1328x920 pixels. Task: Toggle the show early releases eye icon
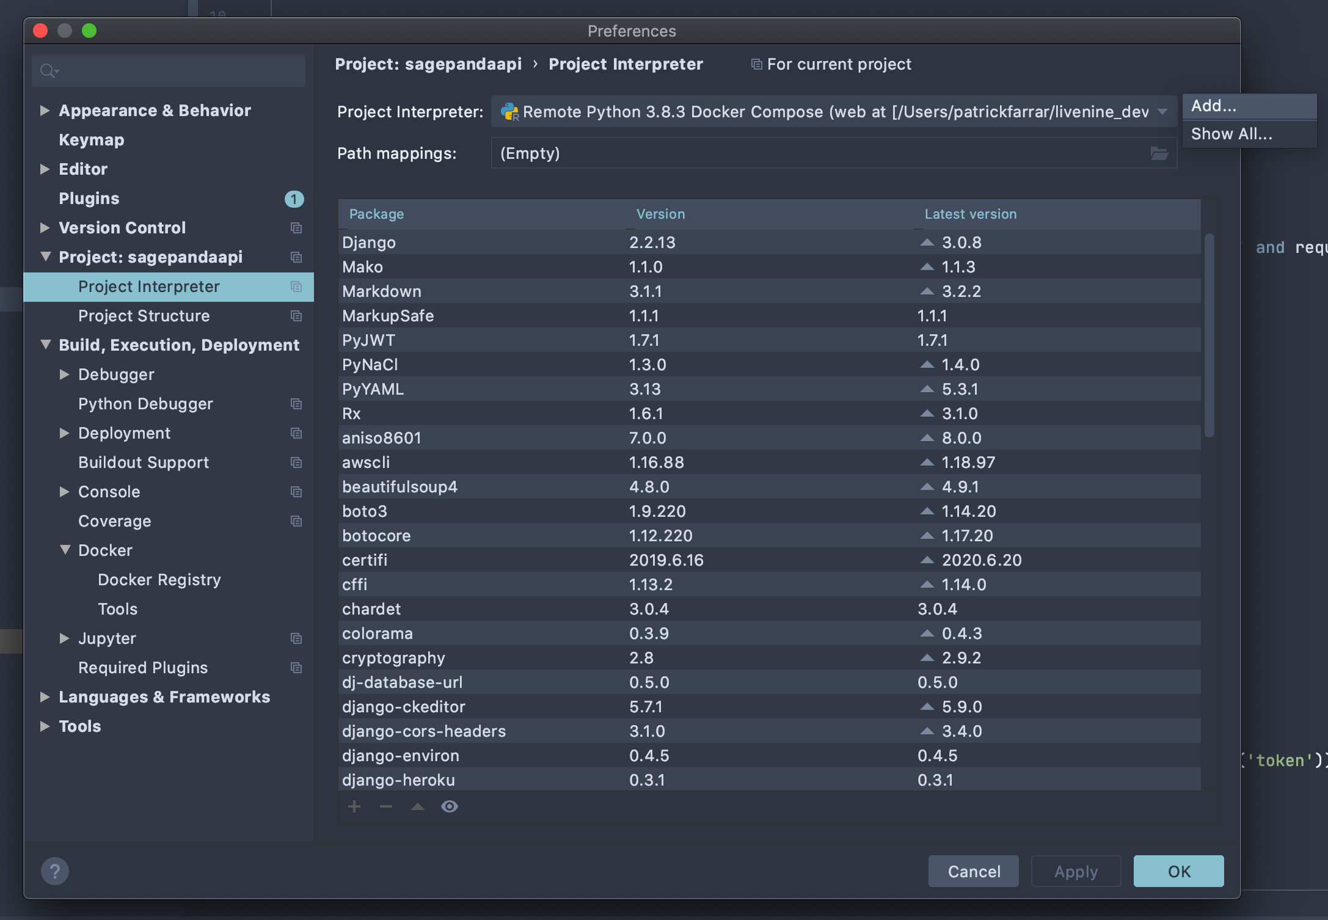[450, 806]
